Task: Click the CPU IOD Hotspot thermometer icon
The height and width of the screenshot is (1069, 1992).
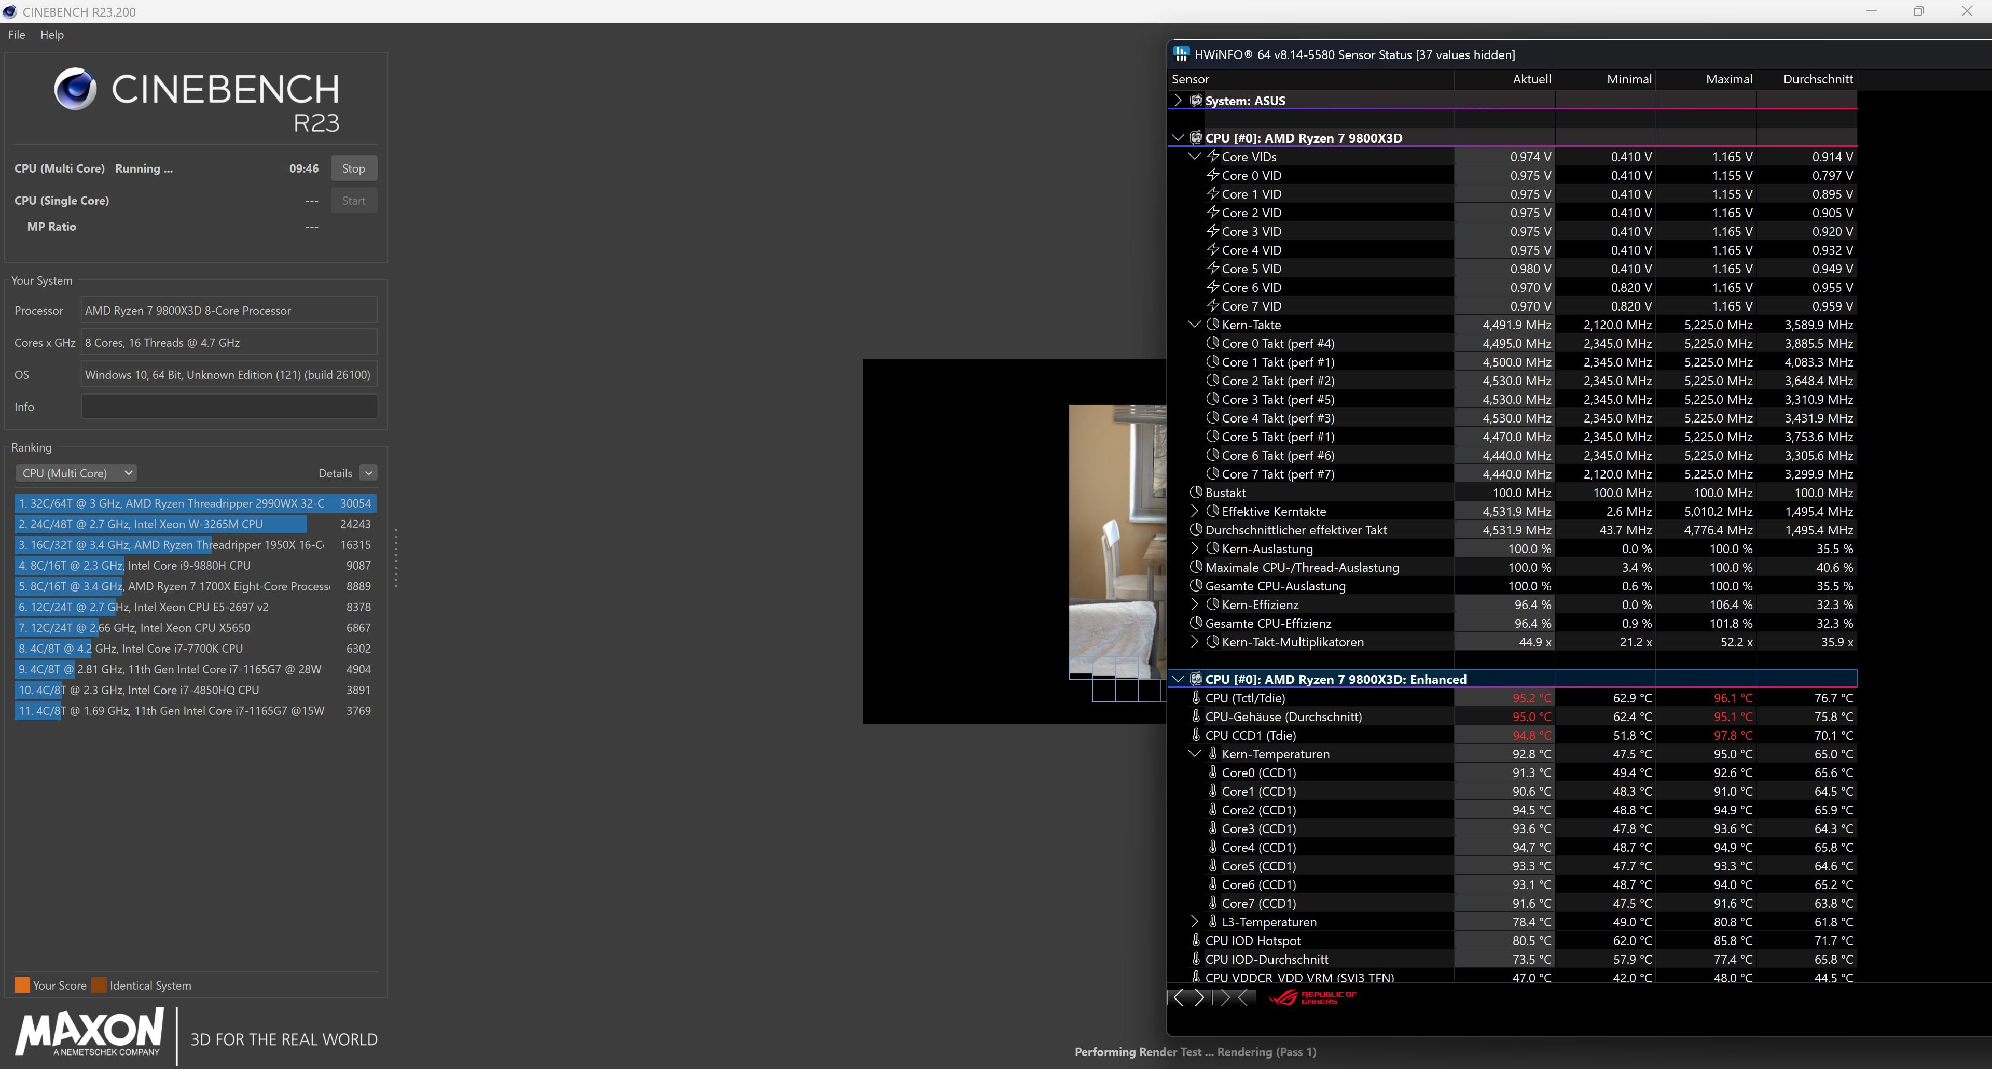Action: pyautogui.click(x=1196, y=940)
